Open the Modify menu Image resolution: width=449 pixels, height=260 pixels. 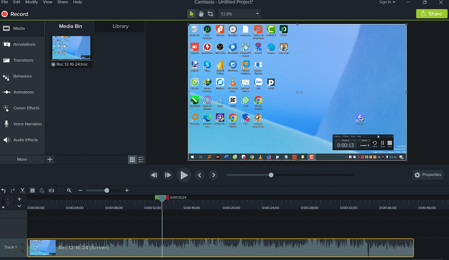point(31,2)
